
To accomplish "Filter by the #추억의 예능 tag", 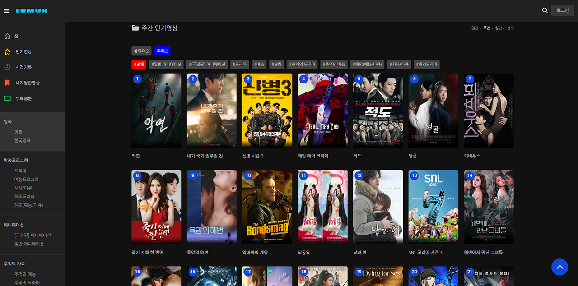I will 334,65.
